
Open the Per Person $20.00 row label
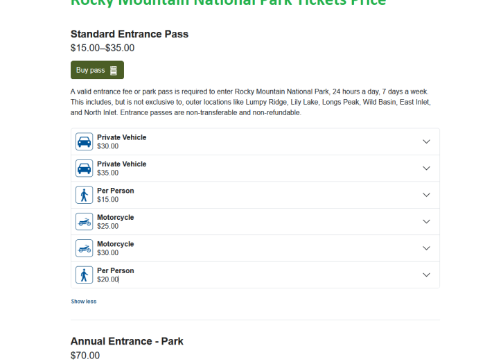(116, 275)
